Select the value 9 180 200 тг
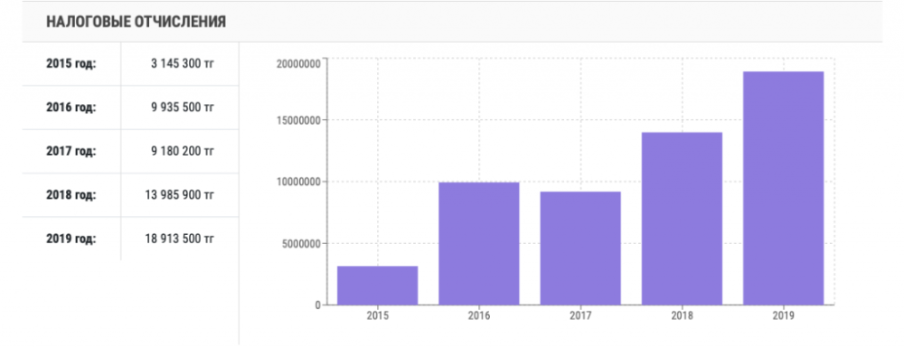This screenshot has height=348, width=904. click(x=183, y=151)
